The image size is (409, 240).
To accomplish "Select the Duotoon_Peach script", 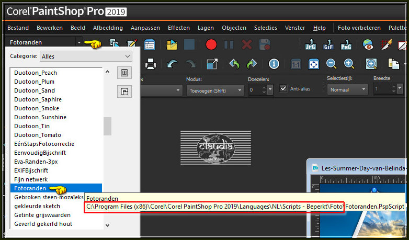I will [56, 73].
